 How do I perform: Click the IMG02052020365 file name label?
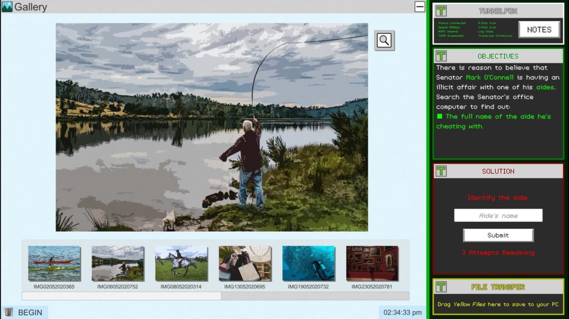pyautogui.click(x=54, y=287)
